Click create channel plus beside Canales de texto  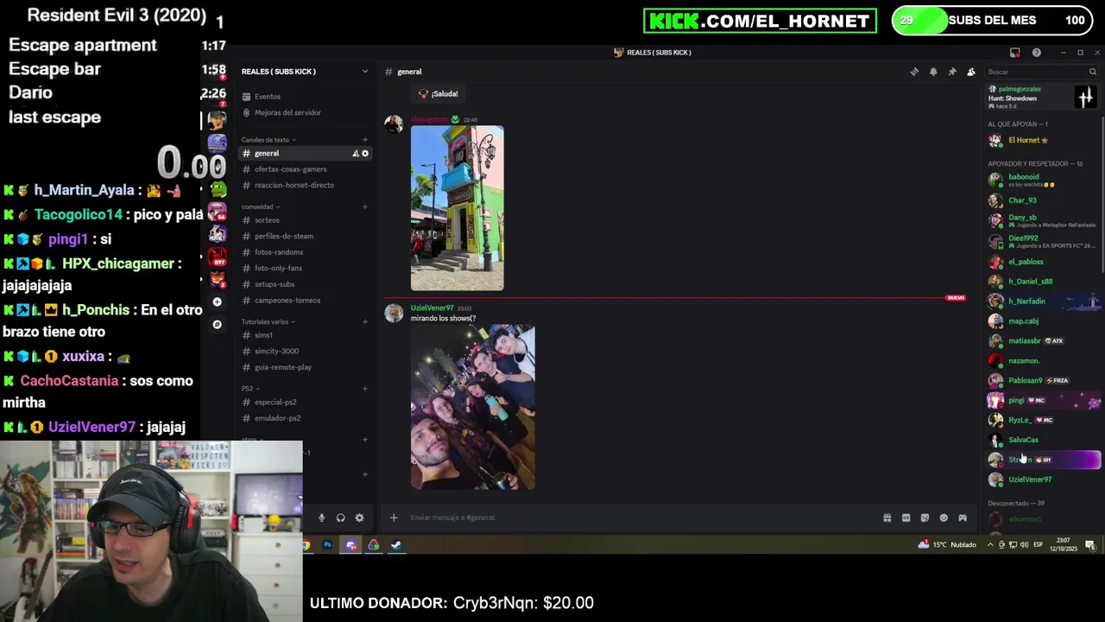coord(365,140)
